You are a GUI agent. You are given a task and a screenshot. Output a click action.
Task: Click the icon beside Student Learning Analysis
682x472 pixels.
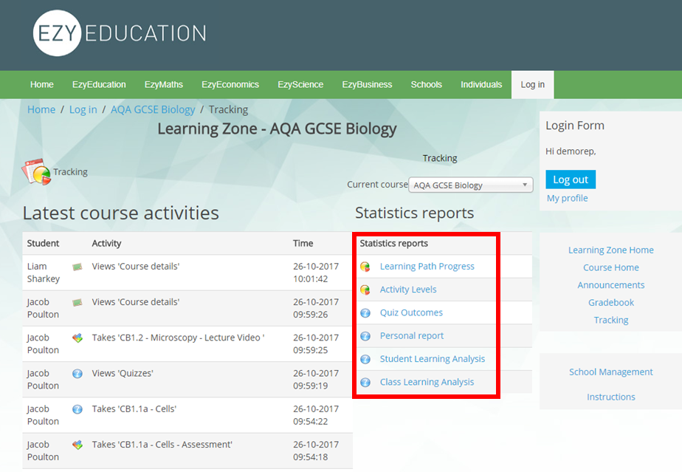pyautogui.click(x=365, y=359)
